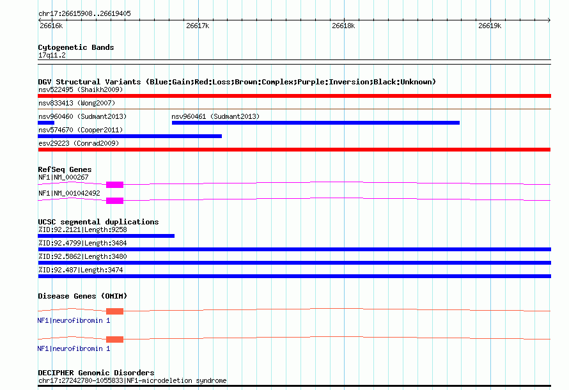The height and width of the screenshot is (390, 569).
Task: Click the NF1-microdeletion syndrome label
Action: (132, 380)
